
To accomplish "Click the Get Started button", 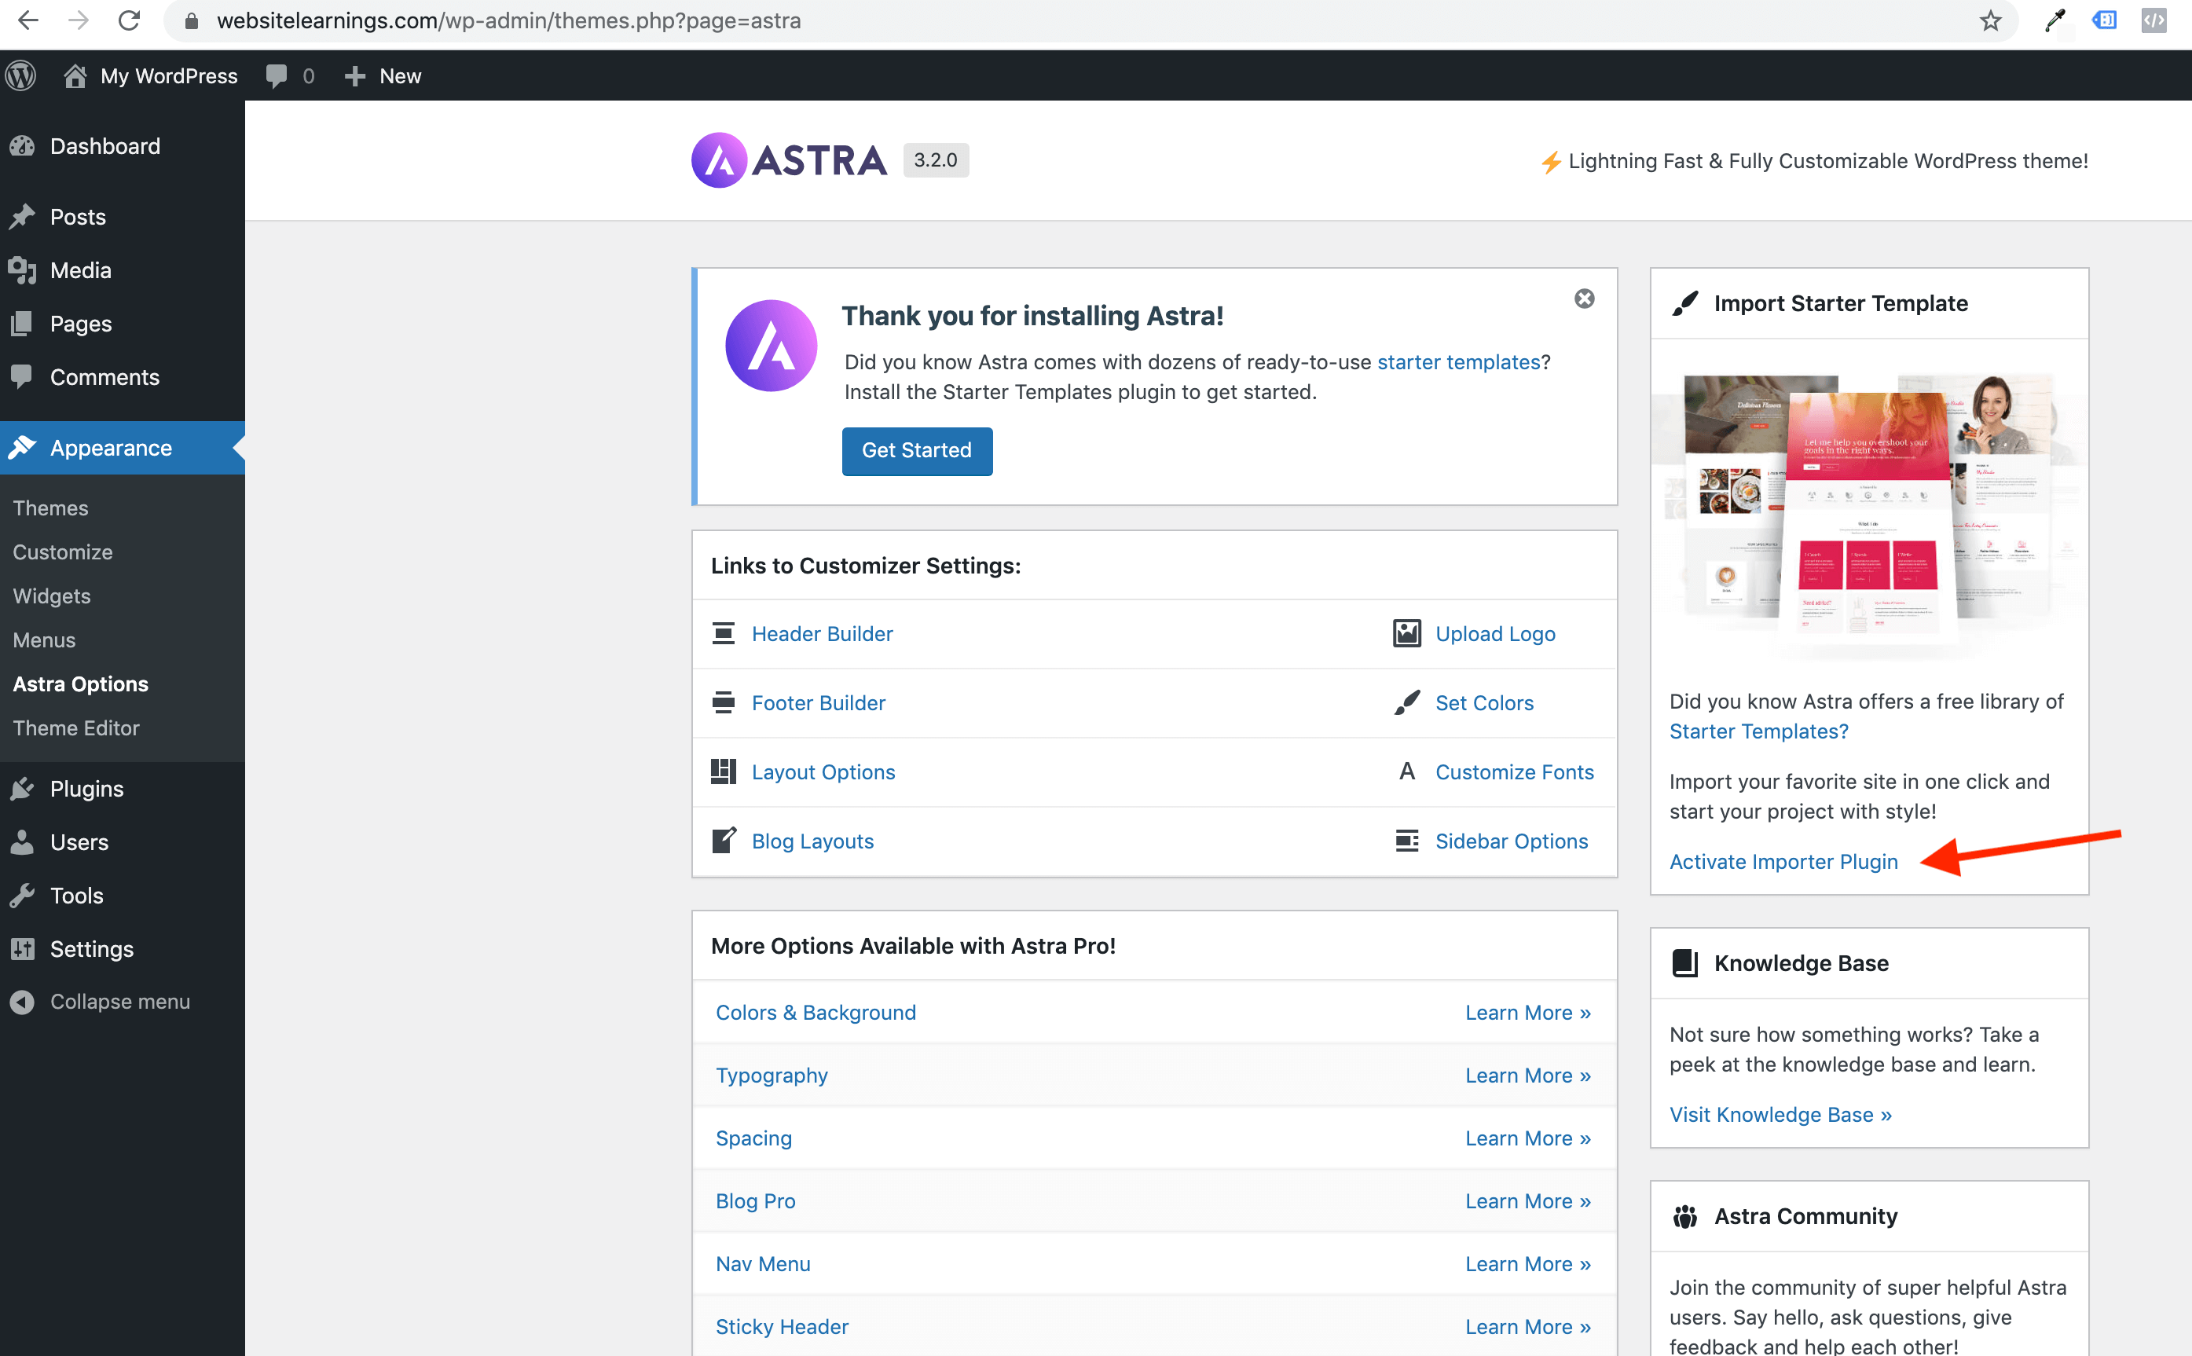I will coord(918,451).
